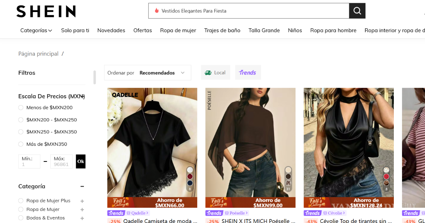Toggle the Local shipping filter button
425x223 pixels.
pos(216,73)
